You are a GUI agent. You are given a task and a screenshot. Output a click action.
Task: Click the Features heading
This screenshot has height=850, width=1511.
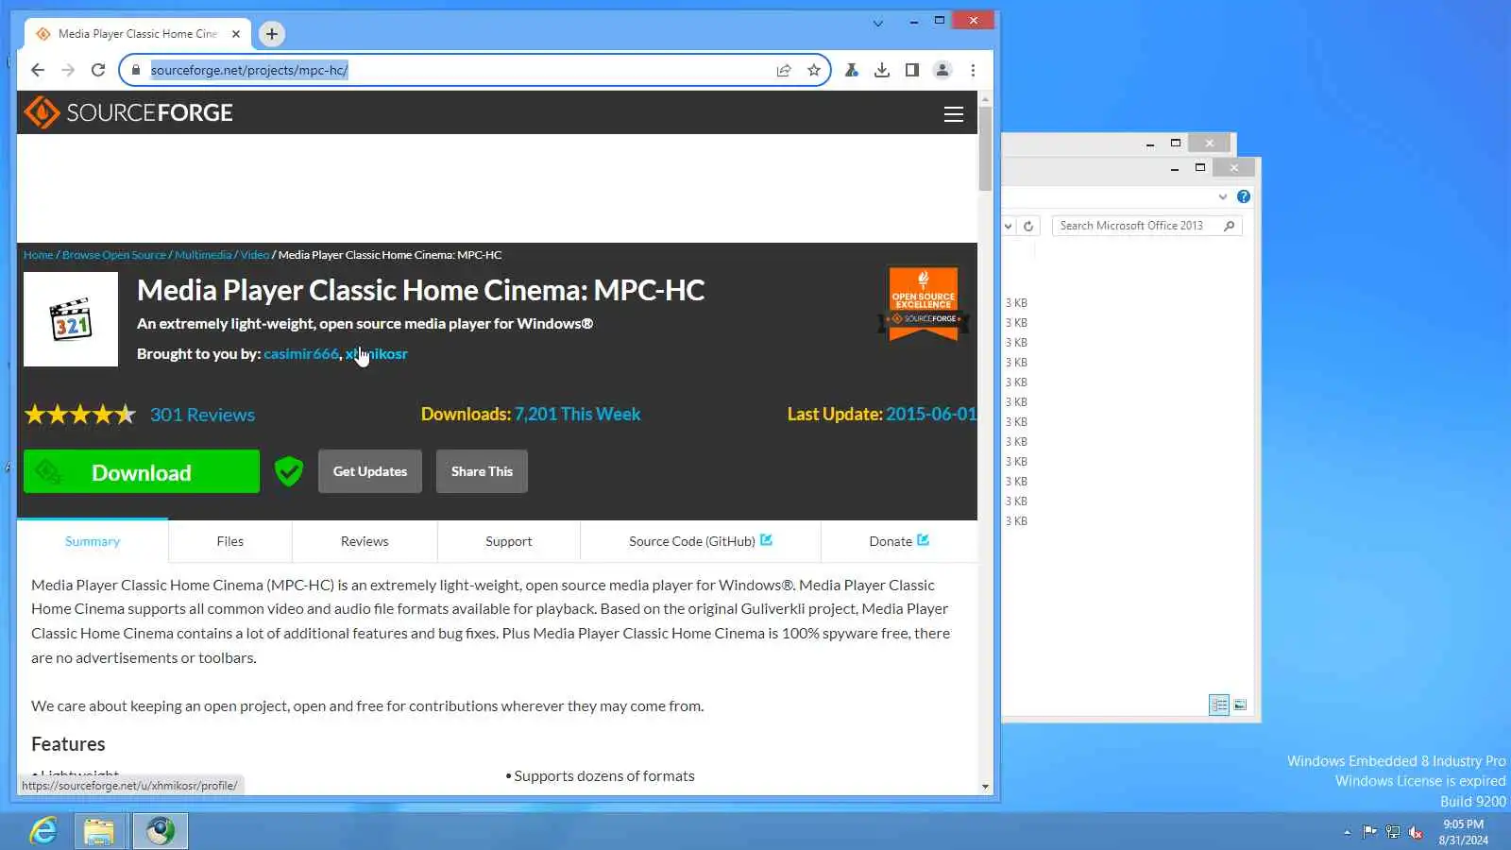point(68,744)
